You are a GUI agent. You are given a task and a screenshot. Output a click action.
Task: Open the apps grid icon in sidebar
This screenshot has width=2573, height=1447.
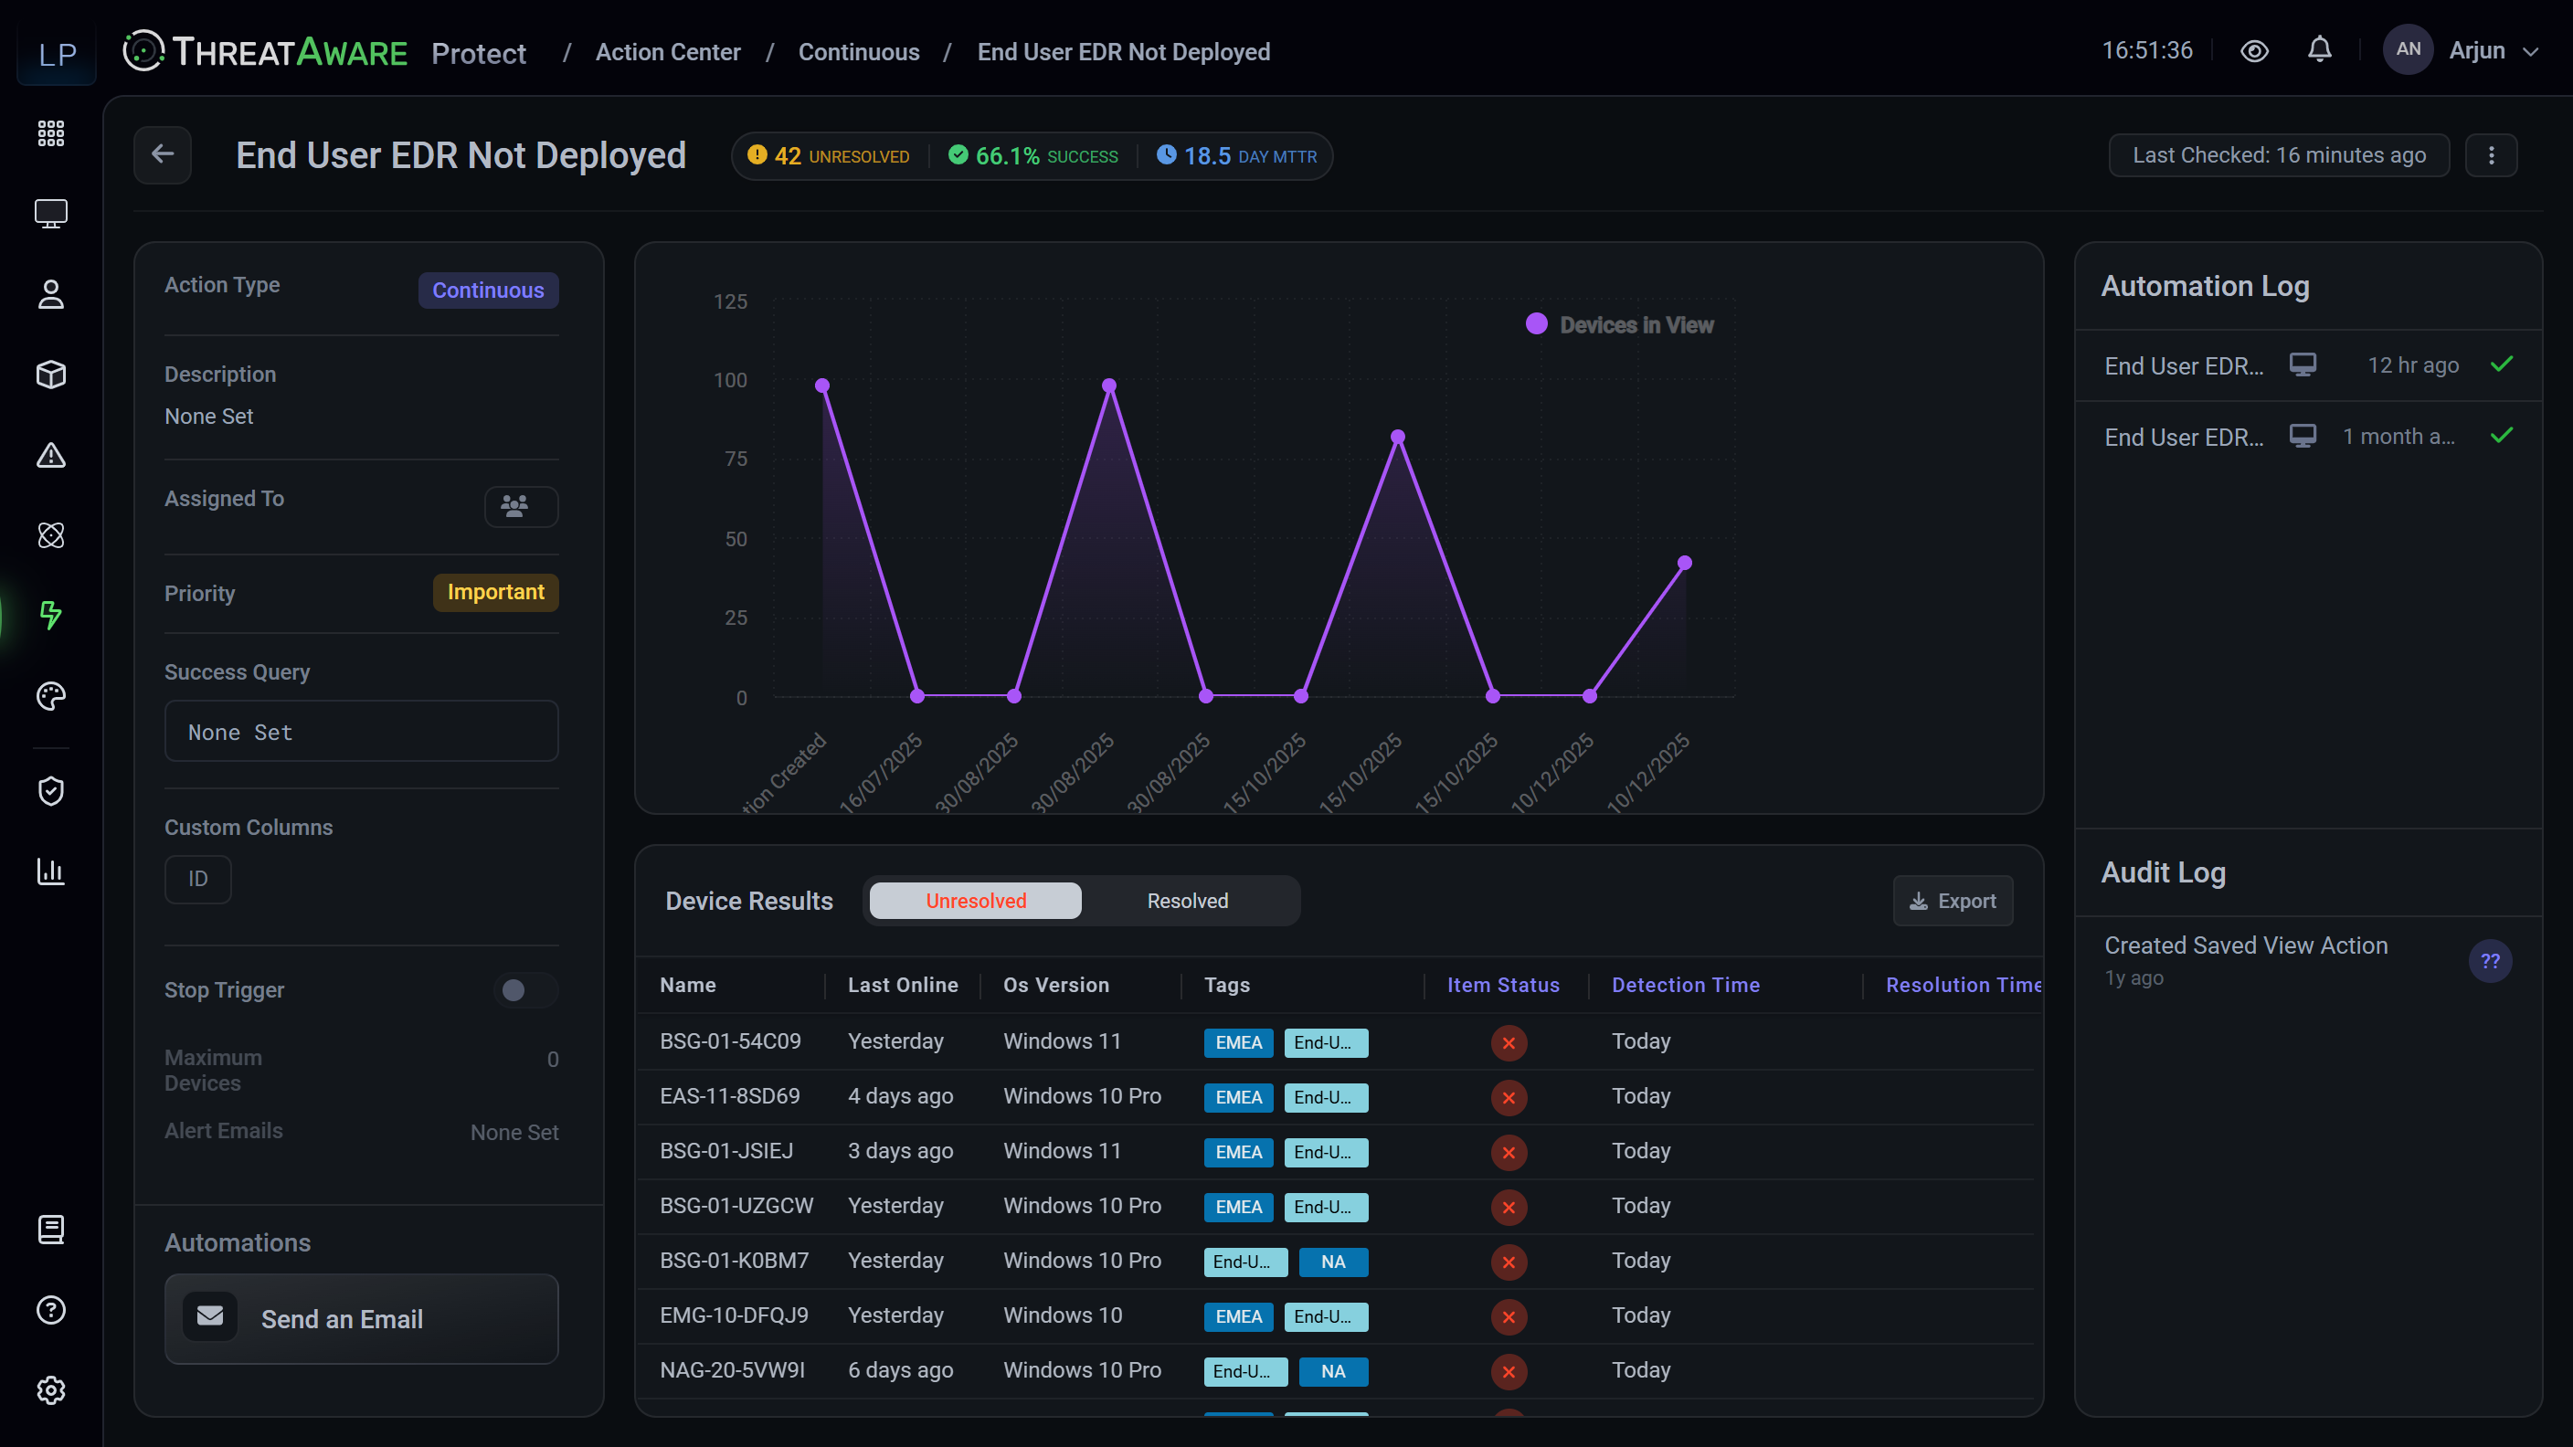pos(51,132)
